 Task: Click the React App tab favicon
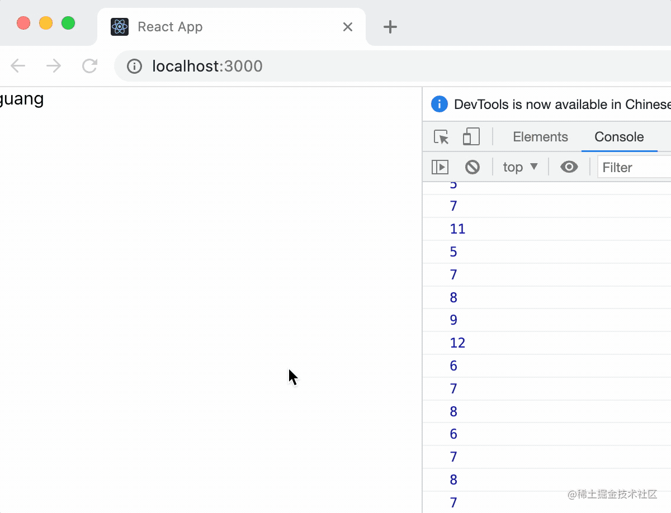click(120, 27)
